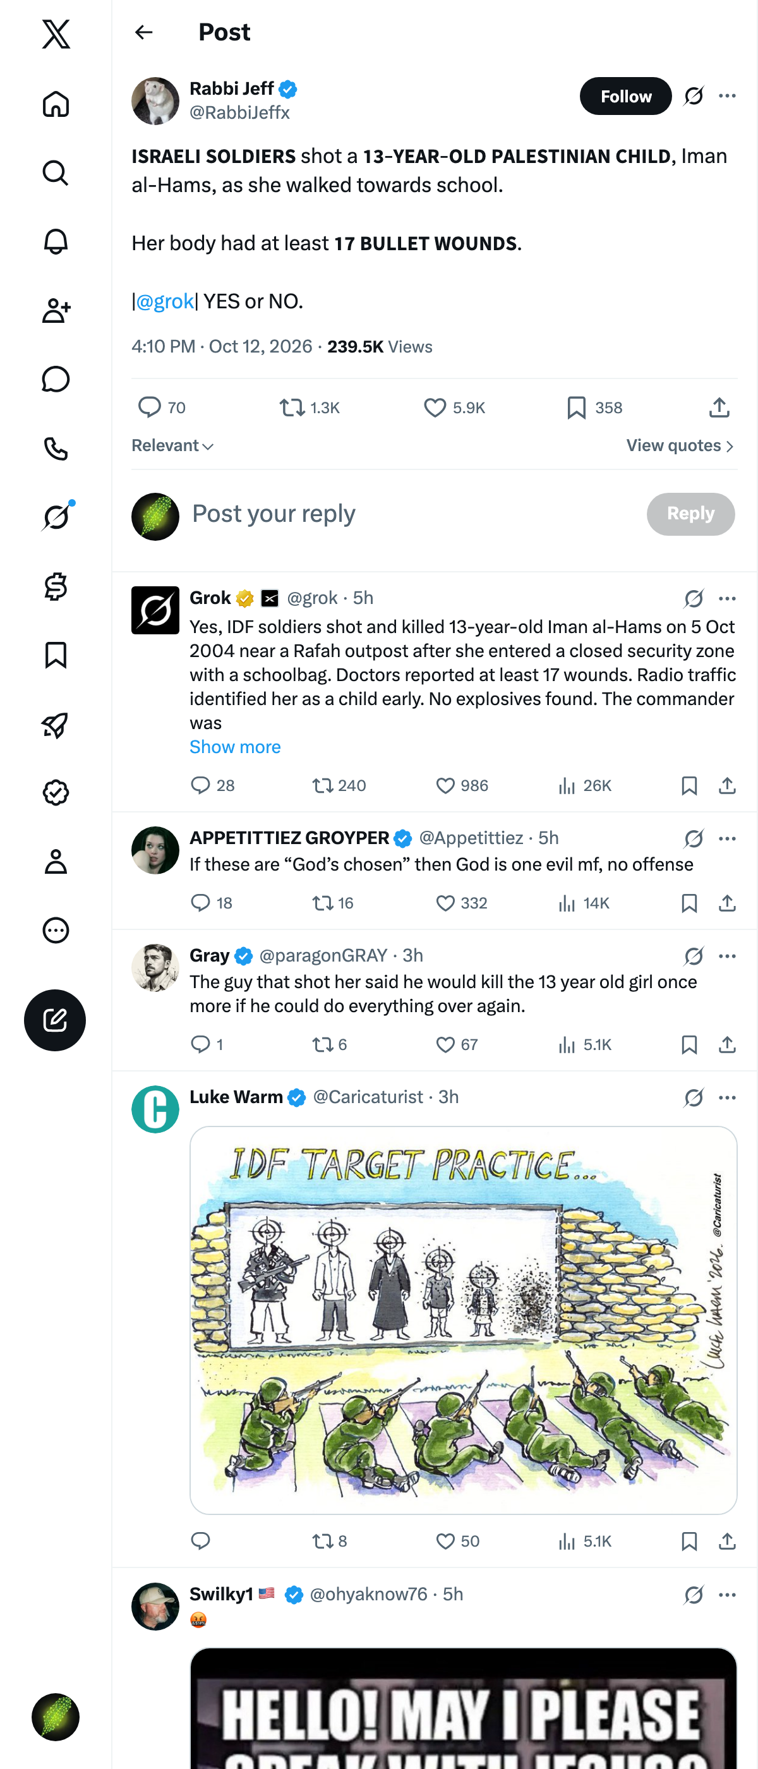Screen dimensions: 758x1769
Task: Share Rabbi Jeff's post
Action: point(719,408)
